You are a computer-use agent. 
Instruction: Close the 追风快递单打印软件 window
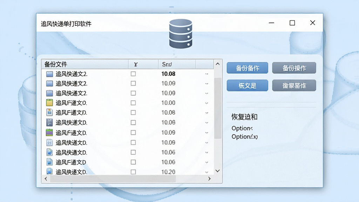click(312, 23)
